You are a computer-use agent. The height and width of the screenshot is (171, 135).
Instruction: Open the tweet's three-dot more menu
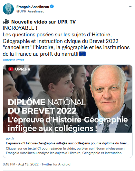(131, 6)
